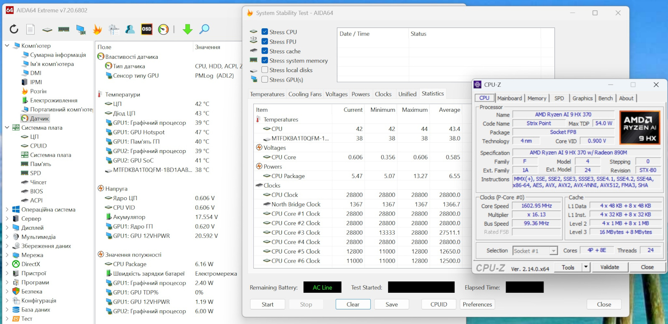
Task: Click the memory module icon in AIDA64 toolbar
Action: click(x=63, y=29)
